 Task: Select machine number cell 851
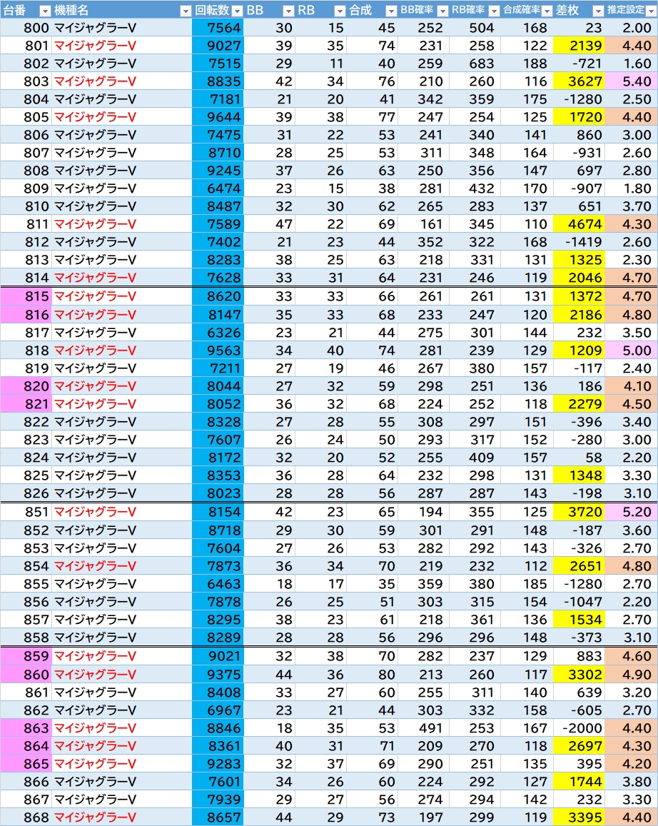pos(26,512)
